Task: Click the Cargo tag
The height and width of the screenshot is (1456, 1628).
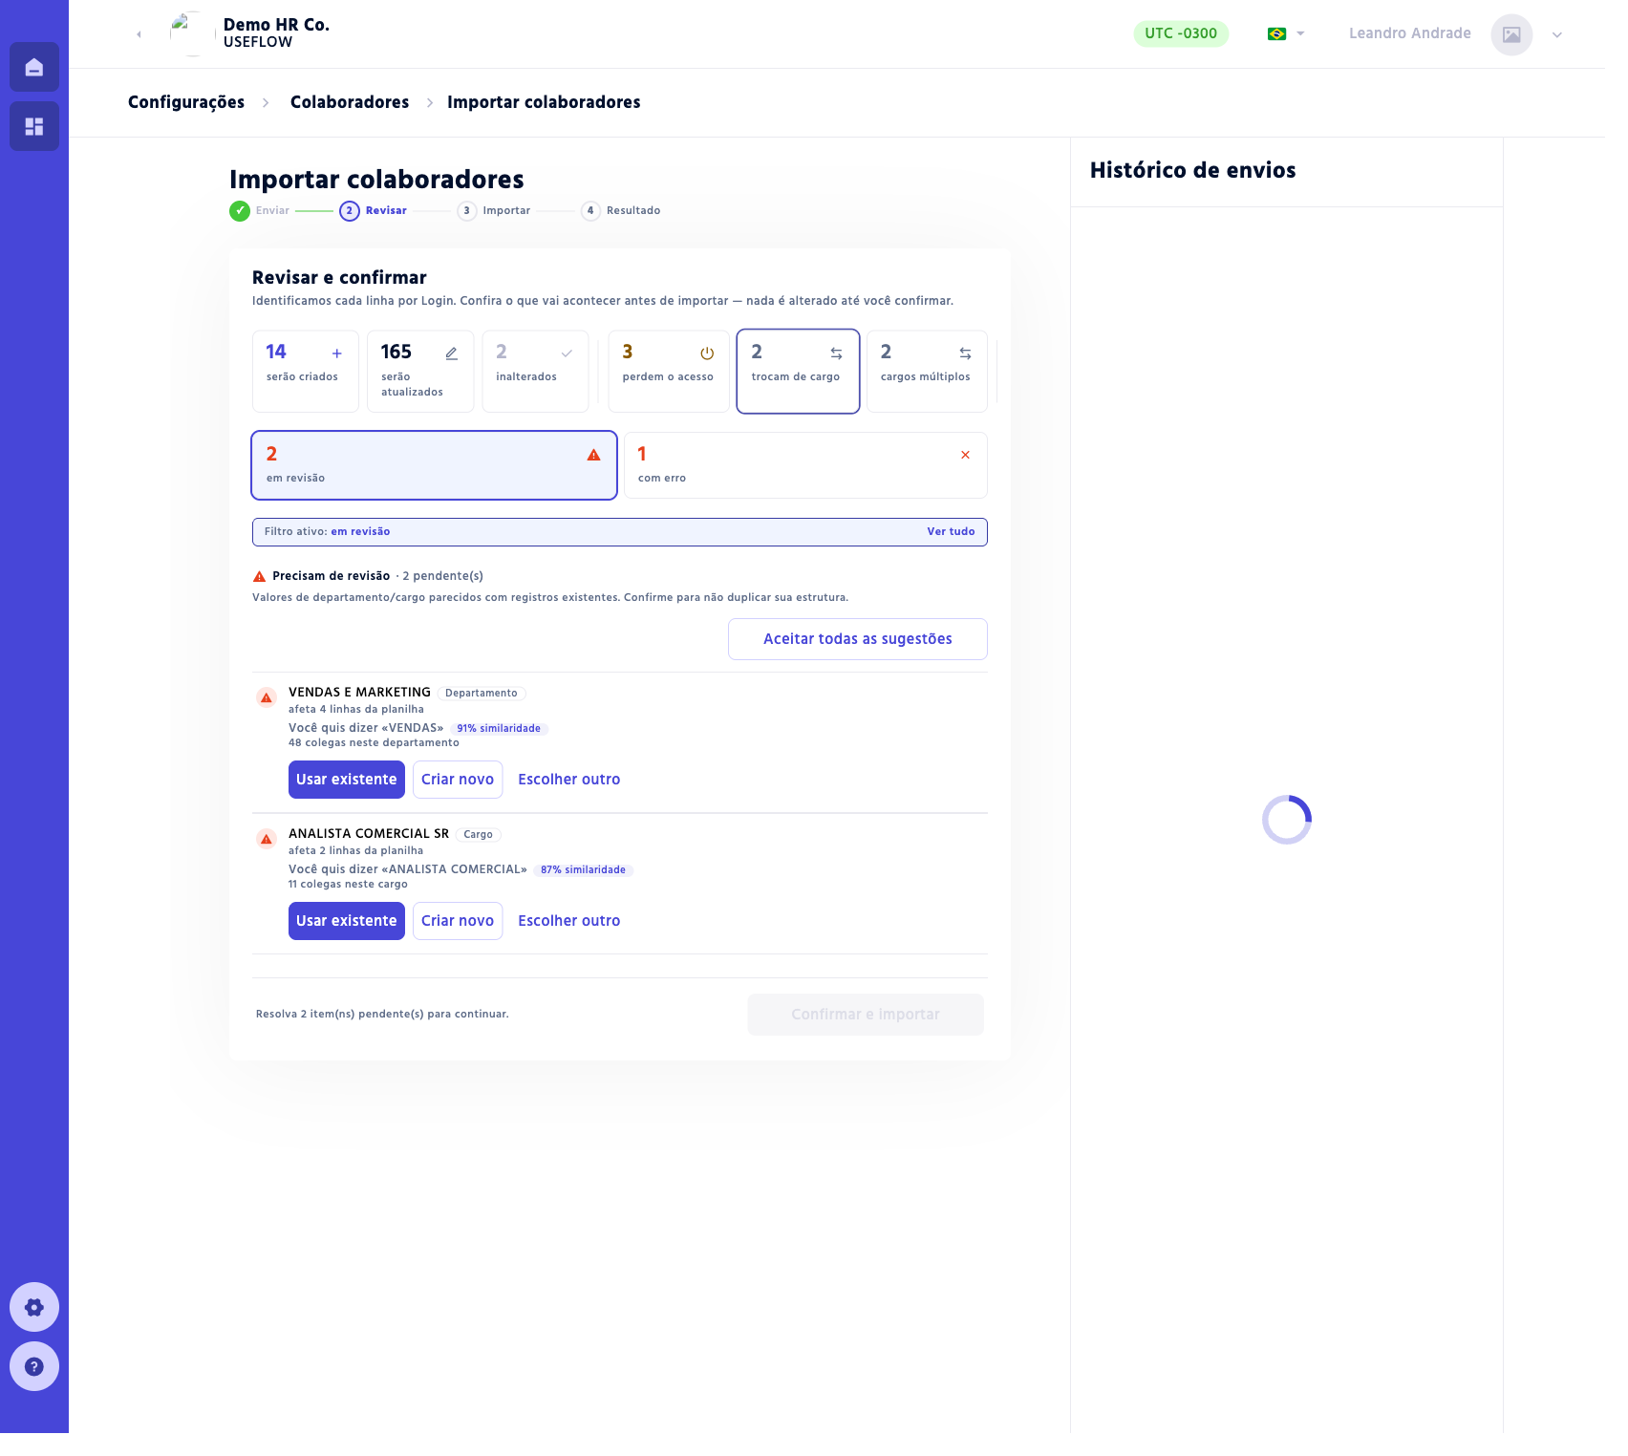Action: tap(478, 835)
